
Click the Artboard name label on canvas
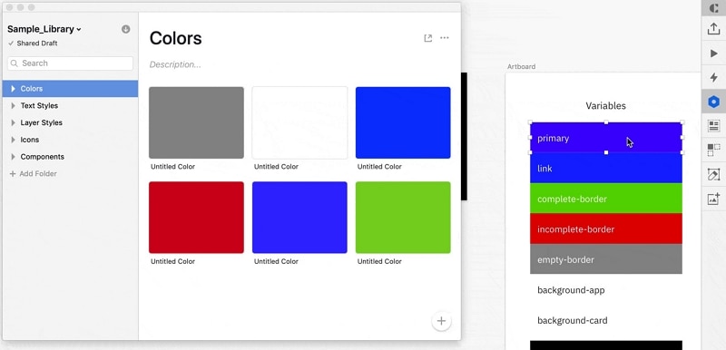pos(521,66)
